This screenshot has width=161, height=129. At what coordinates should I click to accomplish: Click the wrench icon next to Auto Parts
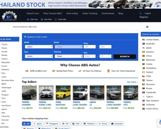pyautogui.click(x=42, y=19)
